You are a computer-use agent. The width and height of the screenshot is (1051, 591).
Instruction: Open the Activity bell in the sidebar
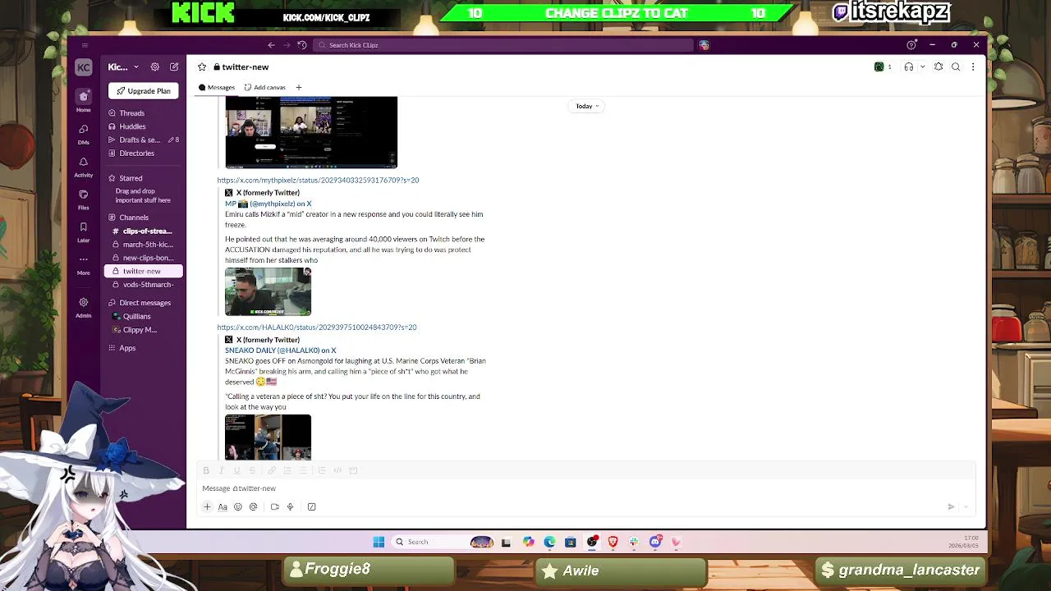click(x=83, y=166)
